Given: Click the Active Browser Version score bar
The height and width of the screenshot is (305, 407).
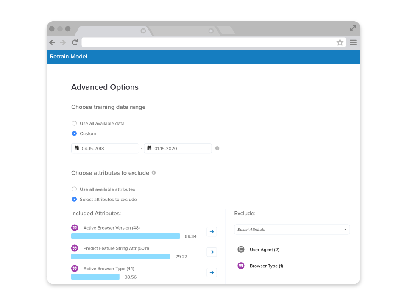Looking at the screenshot, I should pos(125,236).
